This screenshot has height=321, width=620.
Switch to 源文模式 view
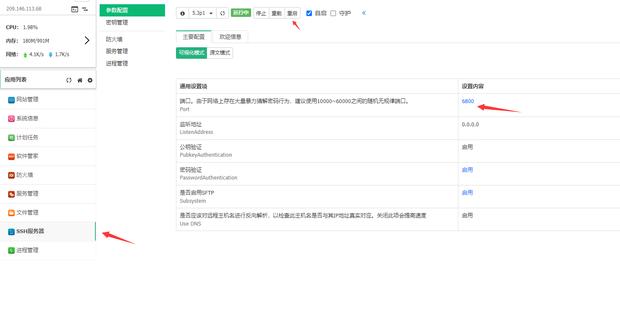(x=219, y=53)
